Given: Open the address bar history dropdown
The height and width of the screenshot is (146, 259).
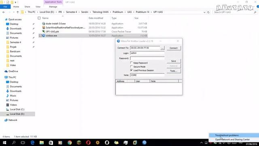Looking at the screenshot, I should pos(204,12).
